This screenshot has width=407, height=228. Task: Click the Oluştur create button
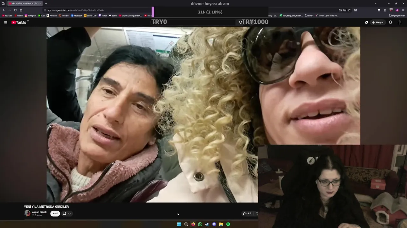coord(378,22)
